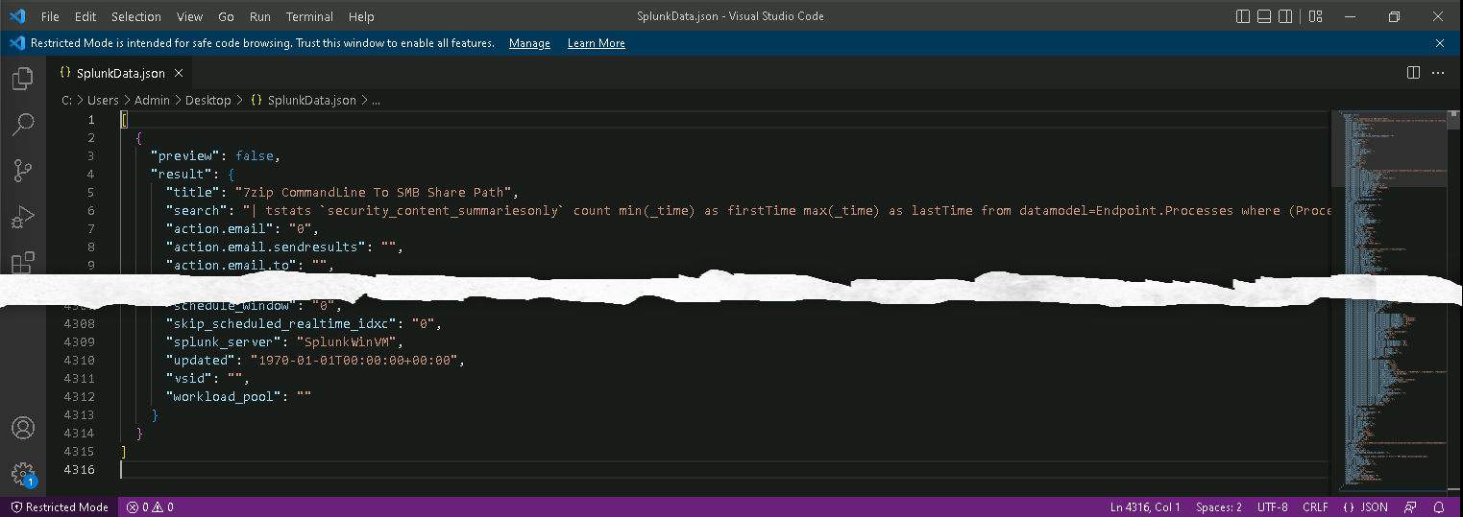Open the Terminal menu
1463x517 pixels.
coord(309,16)
